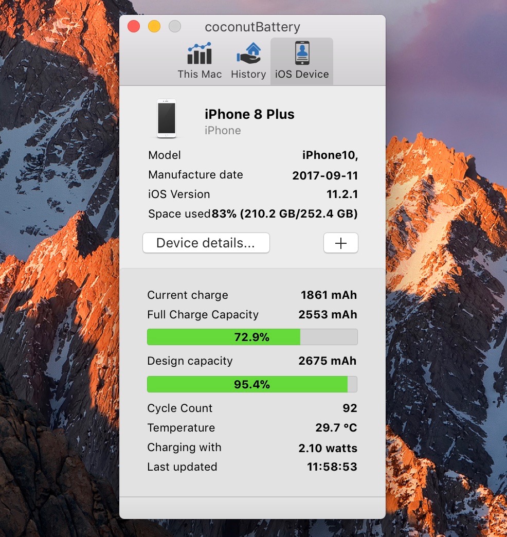Screen dimensions: 507x537
Task: Click Charging with value 2.10 watts
Action: click(x=328, y=448)
